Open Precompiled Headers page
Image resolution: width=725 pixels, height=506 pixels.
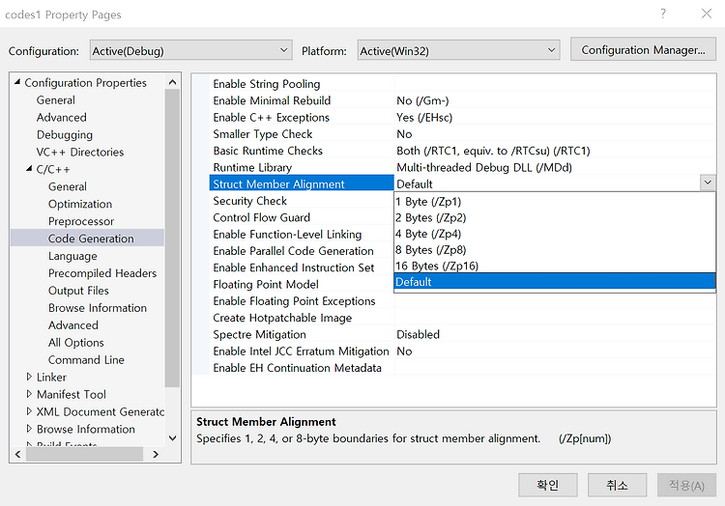click(102, 273)
